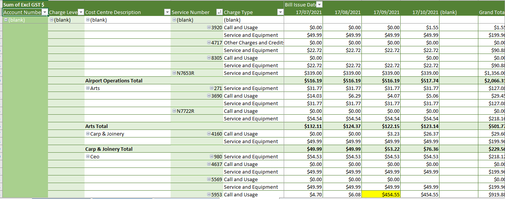This screenshot has width=505, height=199.
Task: Collapse service number 3690 rows
Action: coord(209,96)
